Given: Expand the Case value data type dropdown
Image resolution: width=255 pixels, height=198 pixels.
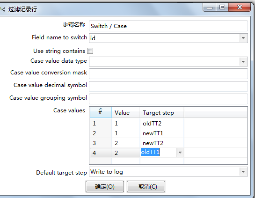Looking at the screenshot, I should [243, 61].
